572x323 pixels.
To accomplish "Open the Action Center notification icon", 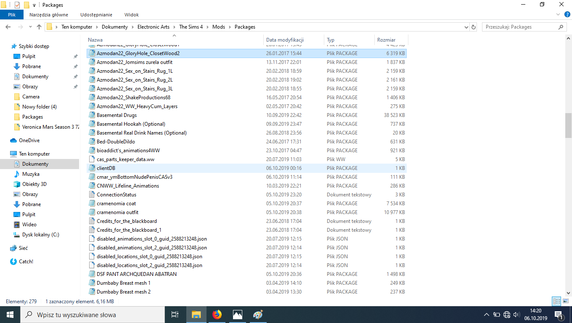I will 560,314.
